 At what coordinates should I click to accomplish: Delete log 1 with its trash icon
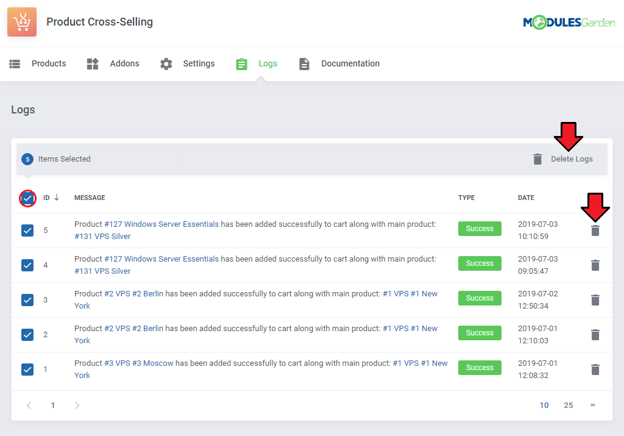point(595,370)
